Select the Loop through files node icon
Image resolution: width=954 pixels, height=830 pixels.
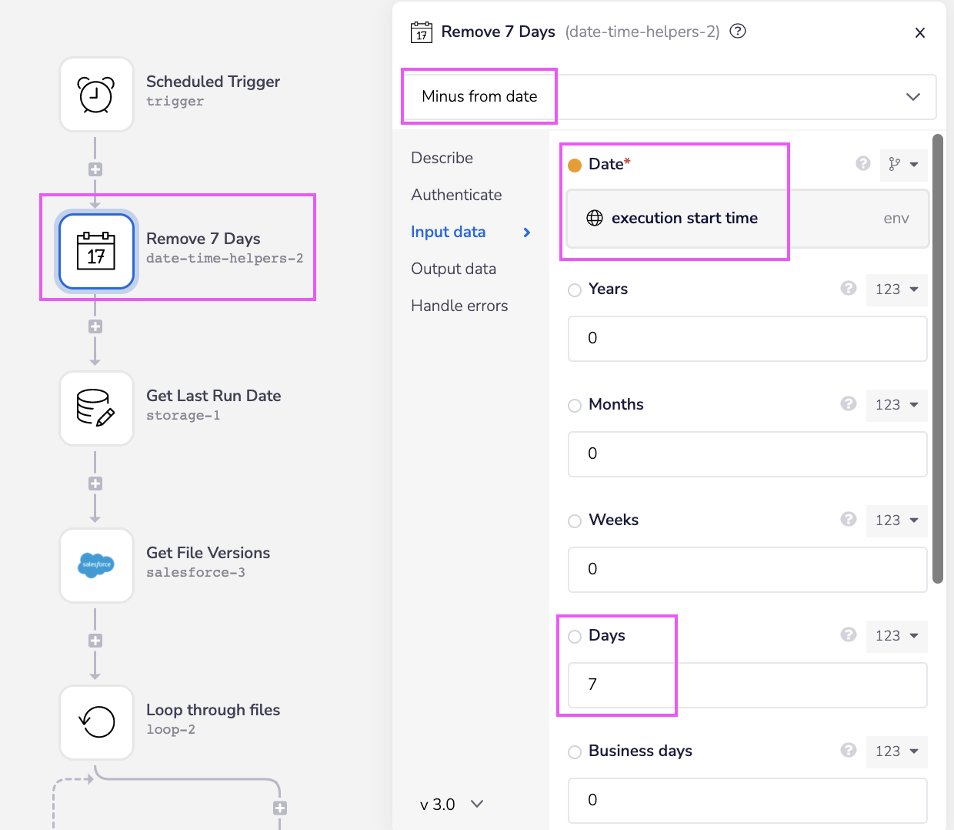click(96, 722)
